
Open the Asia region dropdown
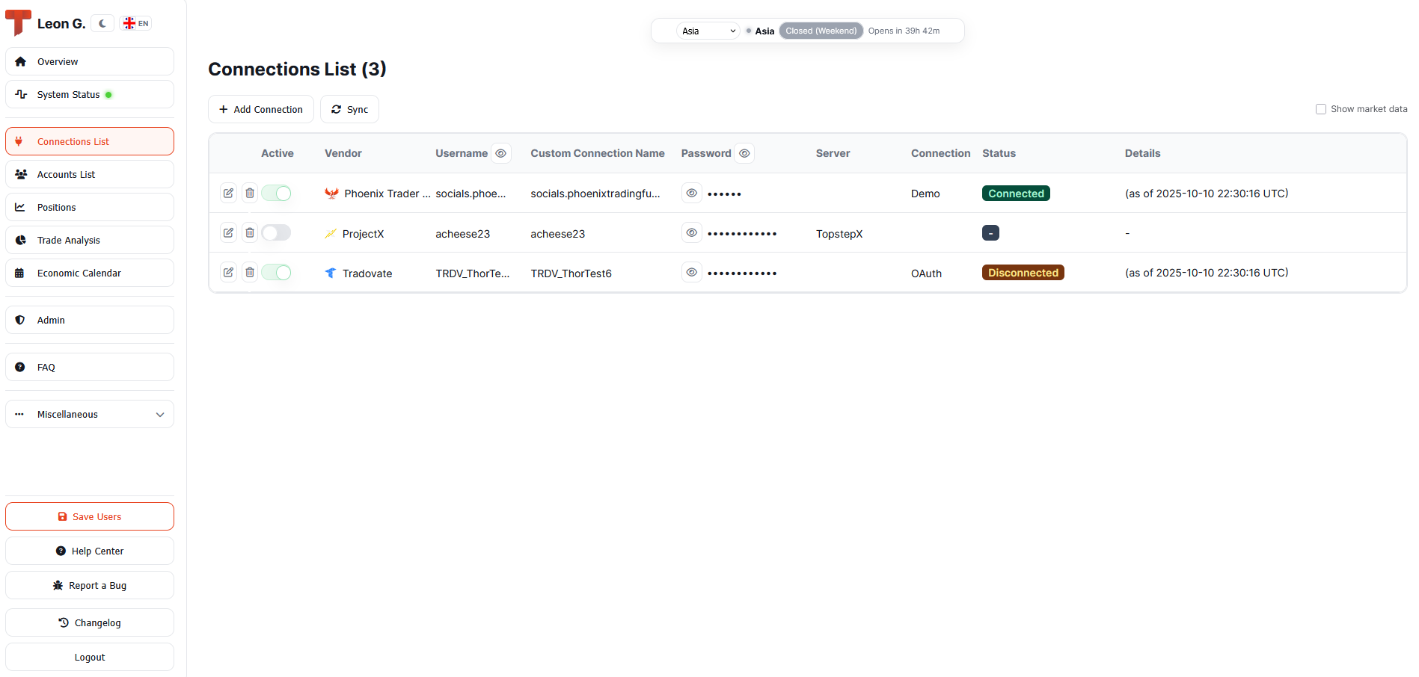tap(706, 31)
